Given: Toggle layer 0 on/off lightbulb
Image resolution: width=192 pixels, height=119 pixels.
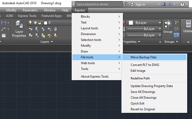Looking at the screenshot, I should point(30,23).
